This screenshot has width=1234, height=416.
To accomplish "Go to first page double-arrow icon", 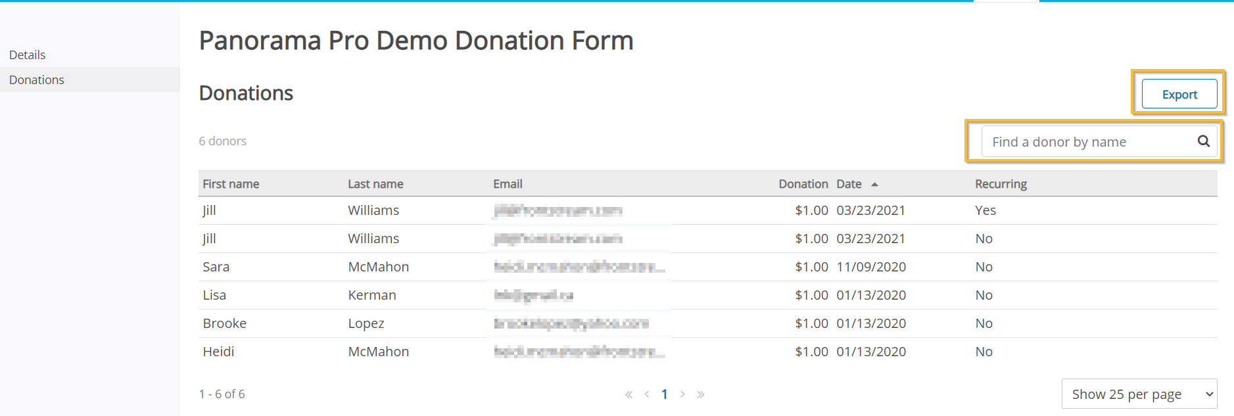I will pyautogui.click(x=629, y=394).
